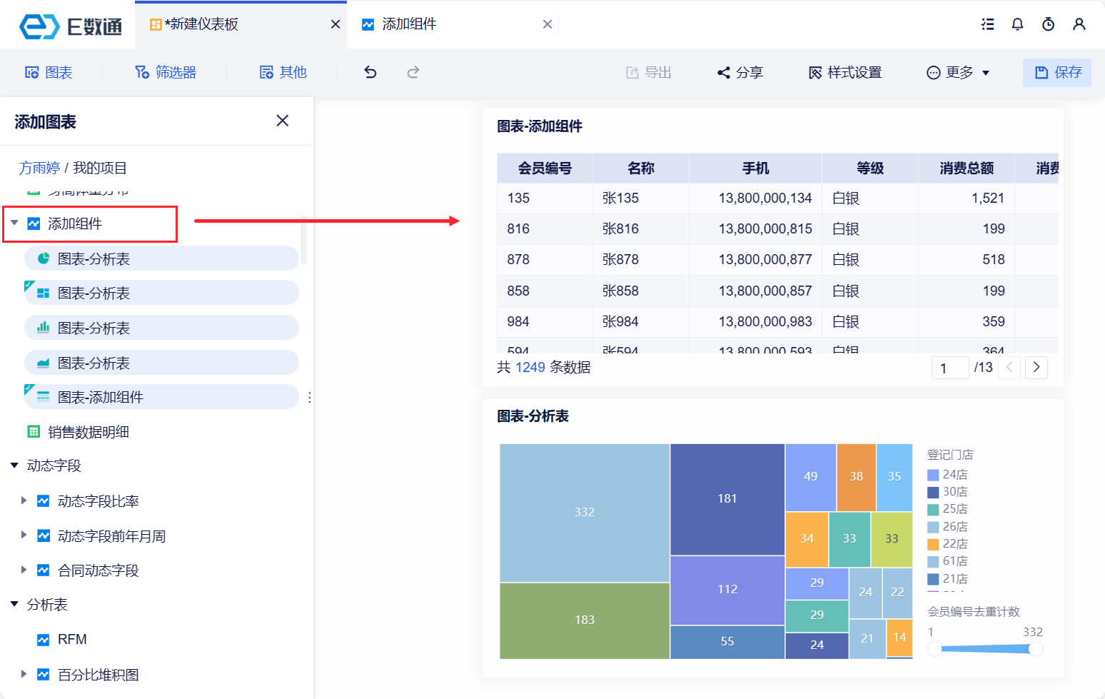Collapse the 分析表 folder

pos(14,605)
